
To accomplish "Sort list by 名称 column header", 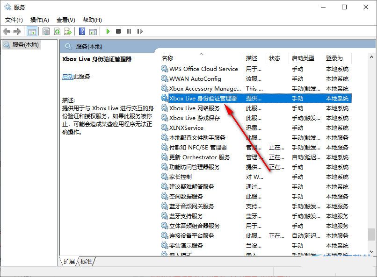I will coord(167,58).
